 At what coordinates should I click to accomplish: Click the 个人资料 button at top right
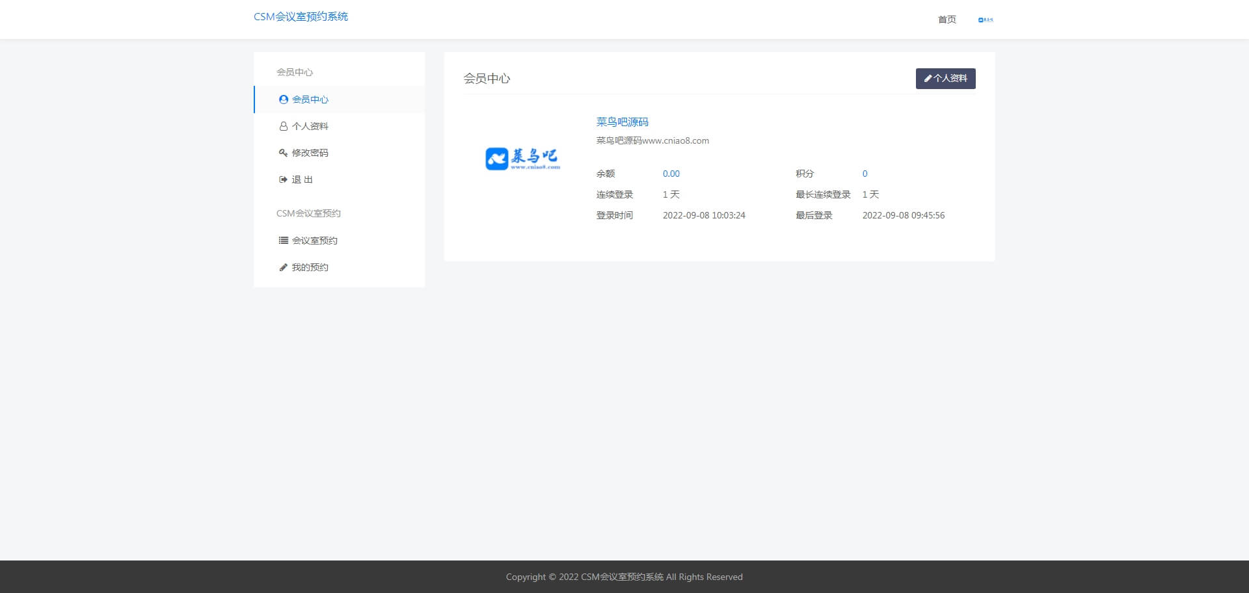(x=945, y=78)
